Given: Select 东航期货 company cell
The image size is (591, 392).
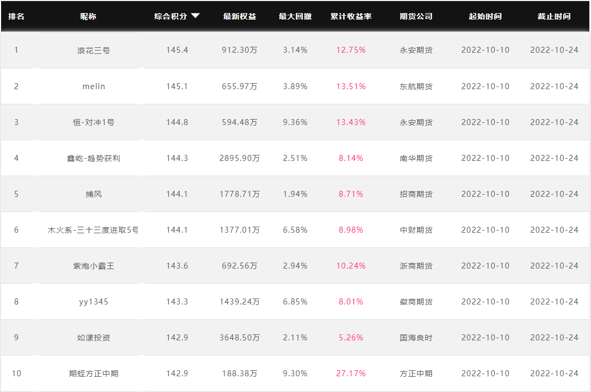Looking at the screenshot, I should coord(416,86).
